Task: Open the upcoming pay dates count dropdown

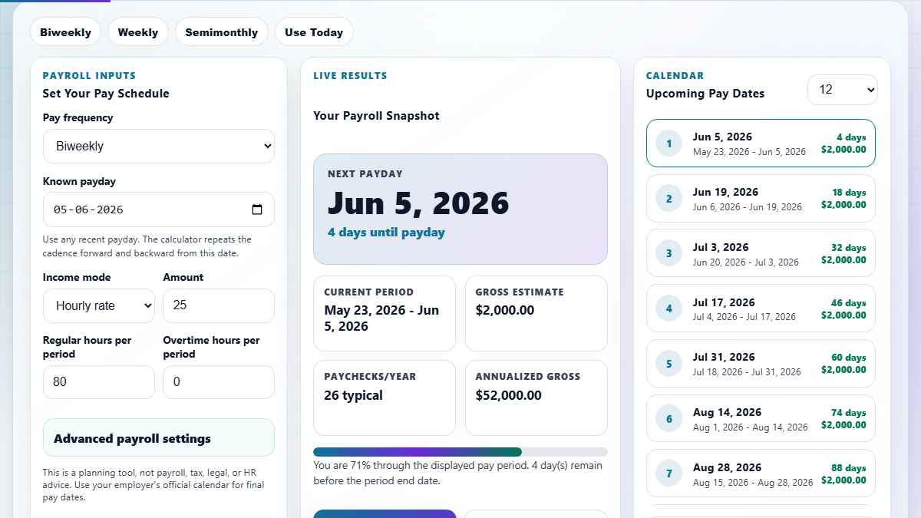Action: coord(843,90)
